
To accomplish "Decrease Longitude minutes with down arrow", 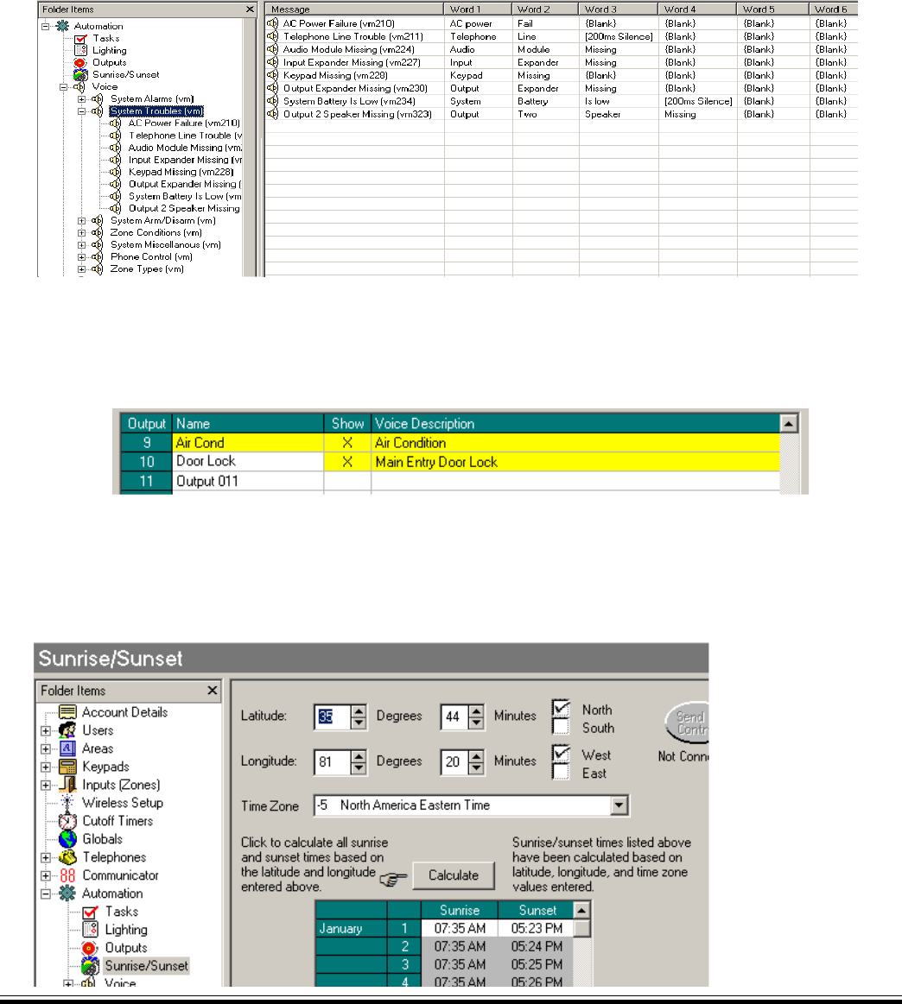I will [476, 767].
